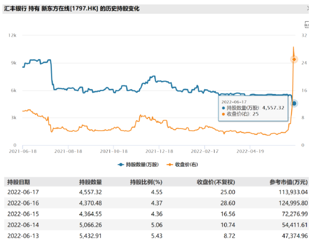Toggle 收盘价(右) legend series
The image size is (316, 245).
182,165
